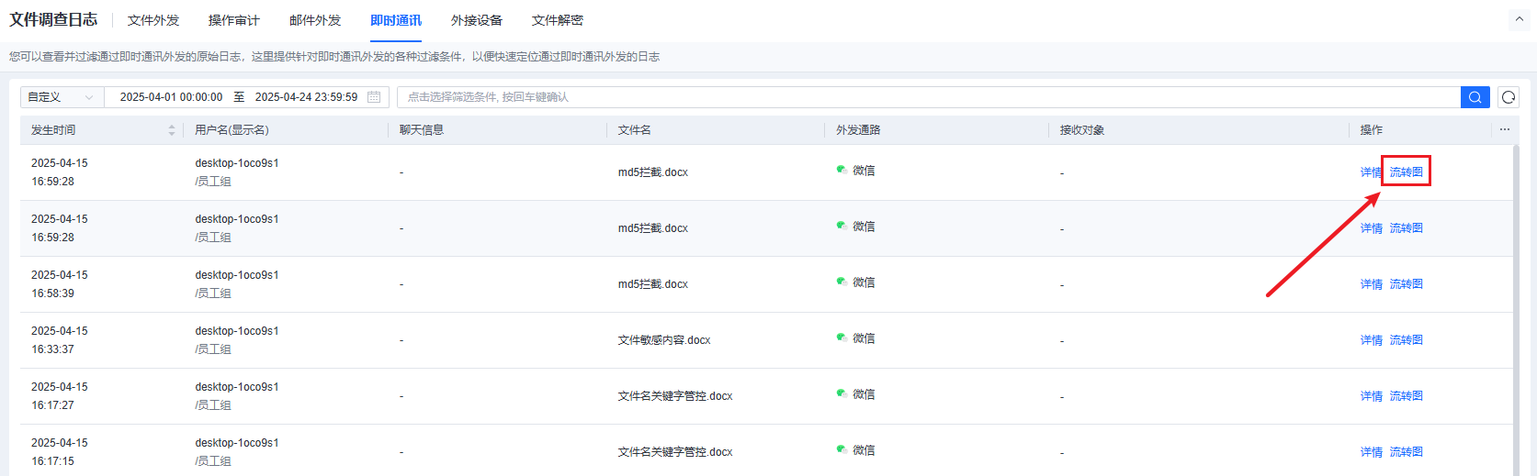
Task: Open 流转图 for the 16:17:27 log entry
Action: click(1406, 396)
